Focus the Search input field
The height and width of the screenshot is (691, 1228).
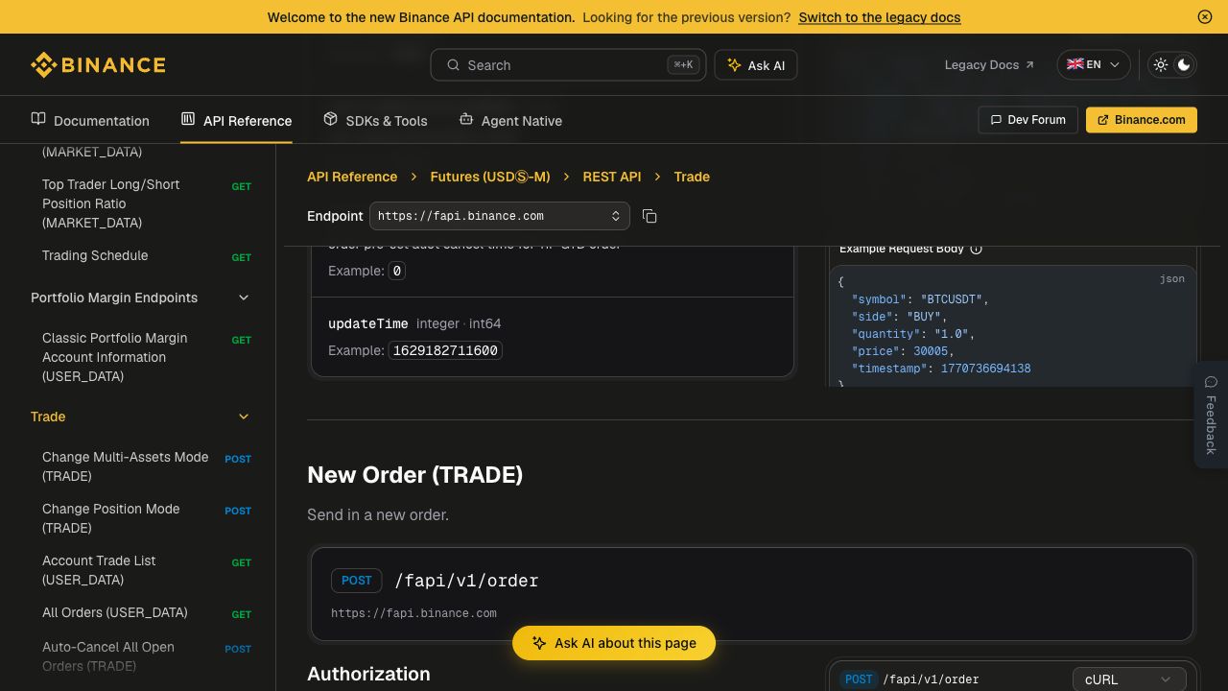(x=568, y=65)
